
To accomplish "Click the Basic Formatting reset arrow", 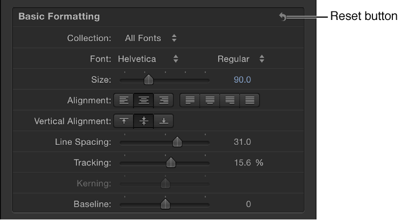I will tap(282, 17).
